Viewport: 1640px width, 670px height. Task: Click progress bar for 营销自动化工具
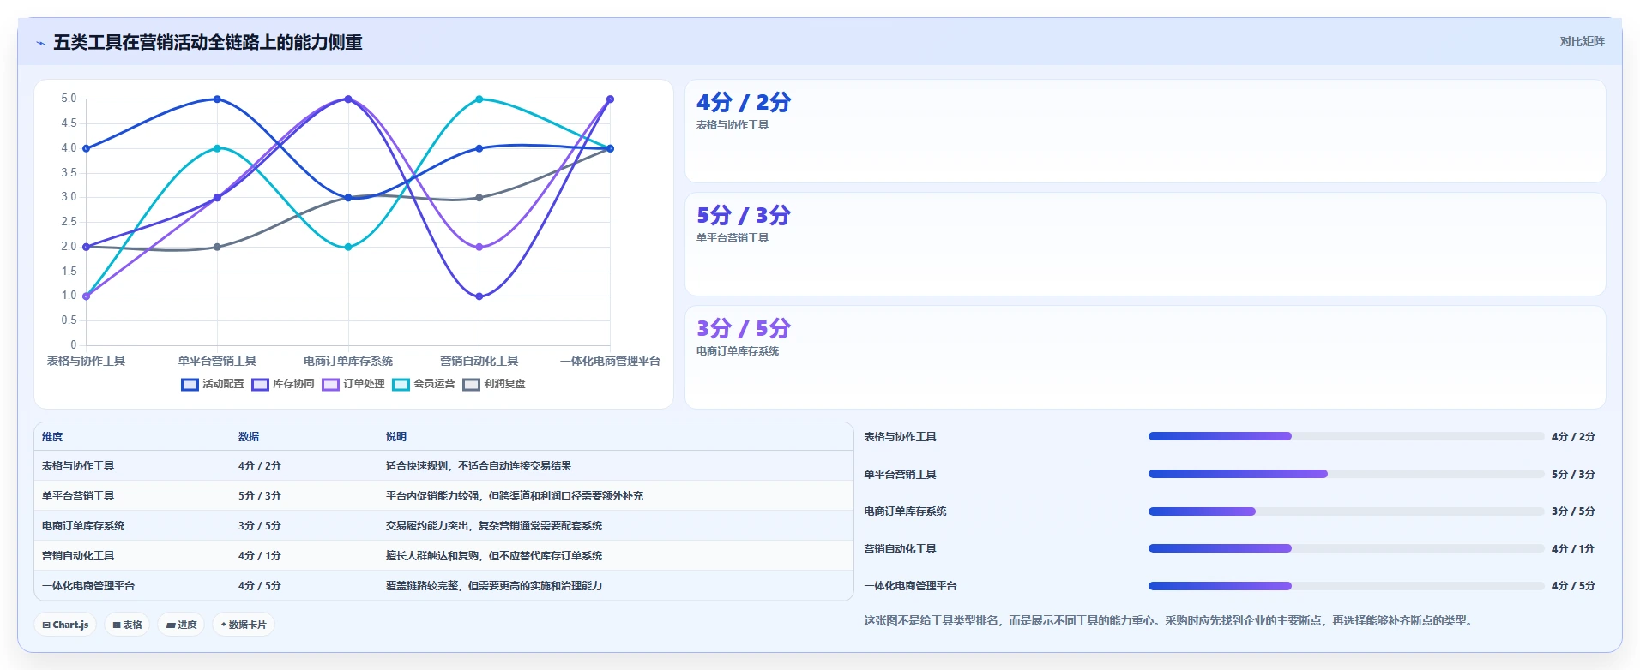(1346, 548)
